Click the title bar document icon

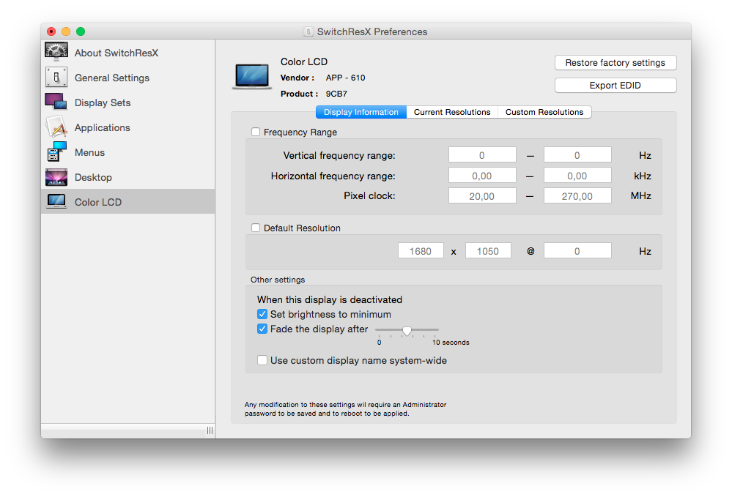pos(308,31)
